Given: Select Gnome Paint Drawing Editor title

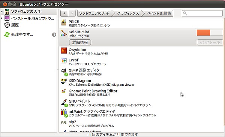Looking at the screenshot, I should 93,91.
